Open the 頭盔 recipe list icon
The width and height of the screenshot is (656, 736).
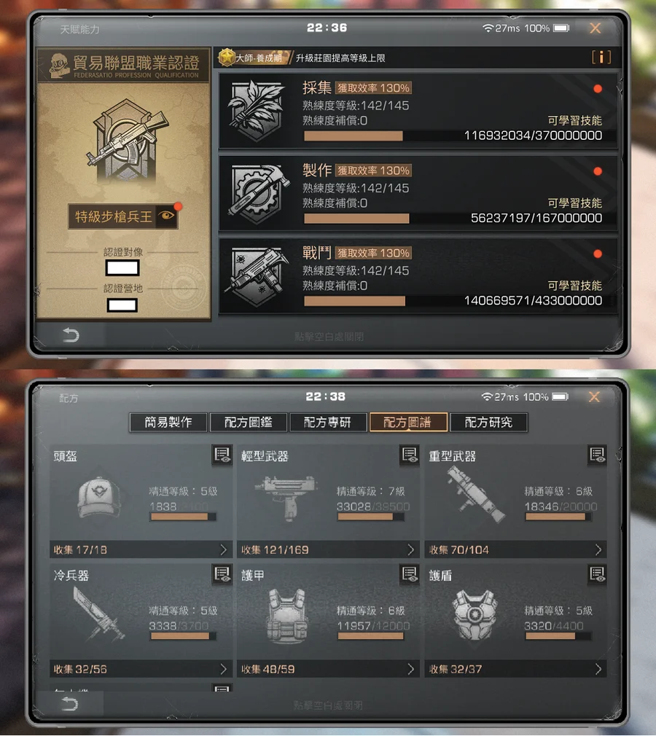[x=222, y=455]
